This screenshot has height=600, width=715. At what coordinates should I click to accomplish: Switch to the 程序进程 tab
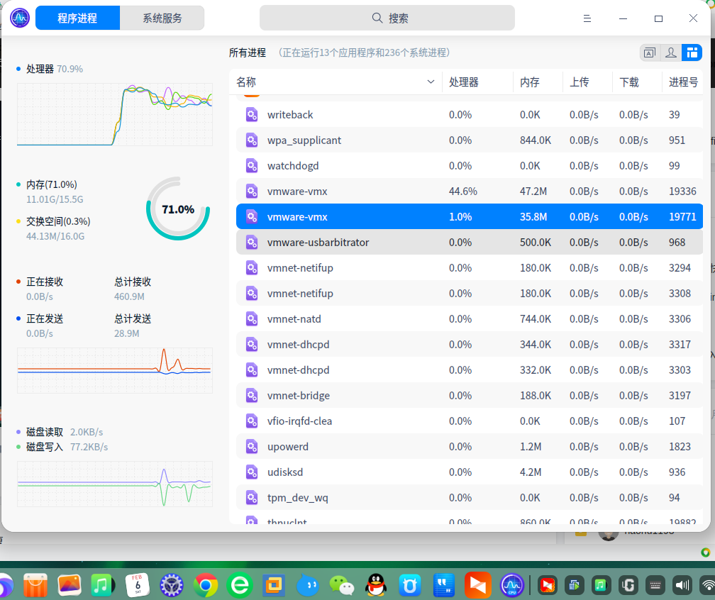[x=77, y=18]
